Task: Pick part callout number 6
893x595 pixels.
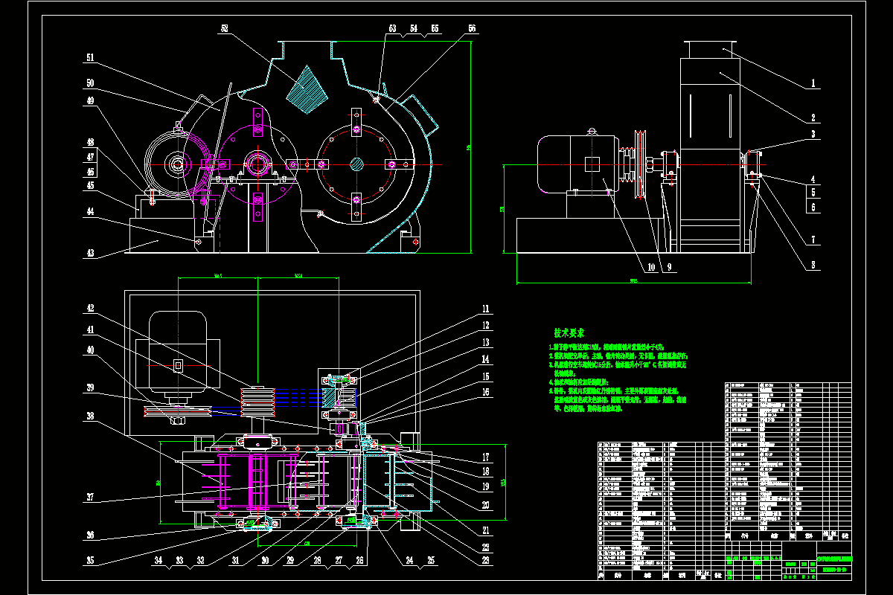Action: 814,208
